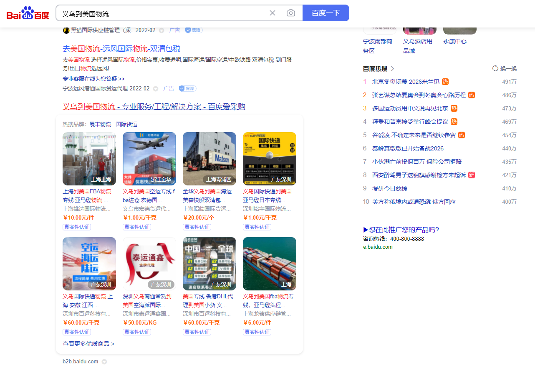Click the 黑猫国际 black cat avatar icon
Viewport: 535px width, 370px height.
click(x=66, y=30)
